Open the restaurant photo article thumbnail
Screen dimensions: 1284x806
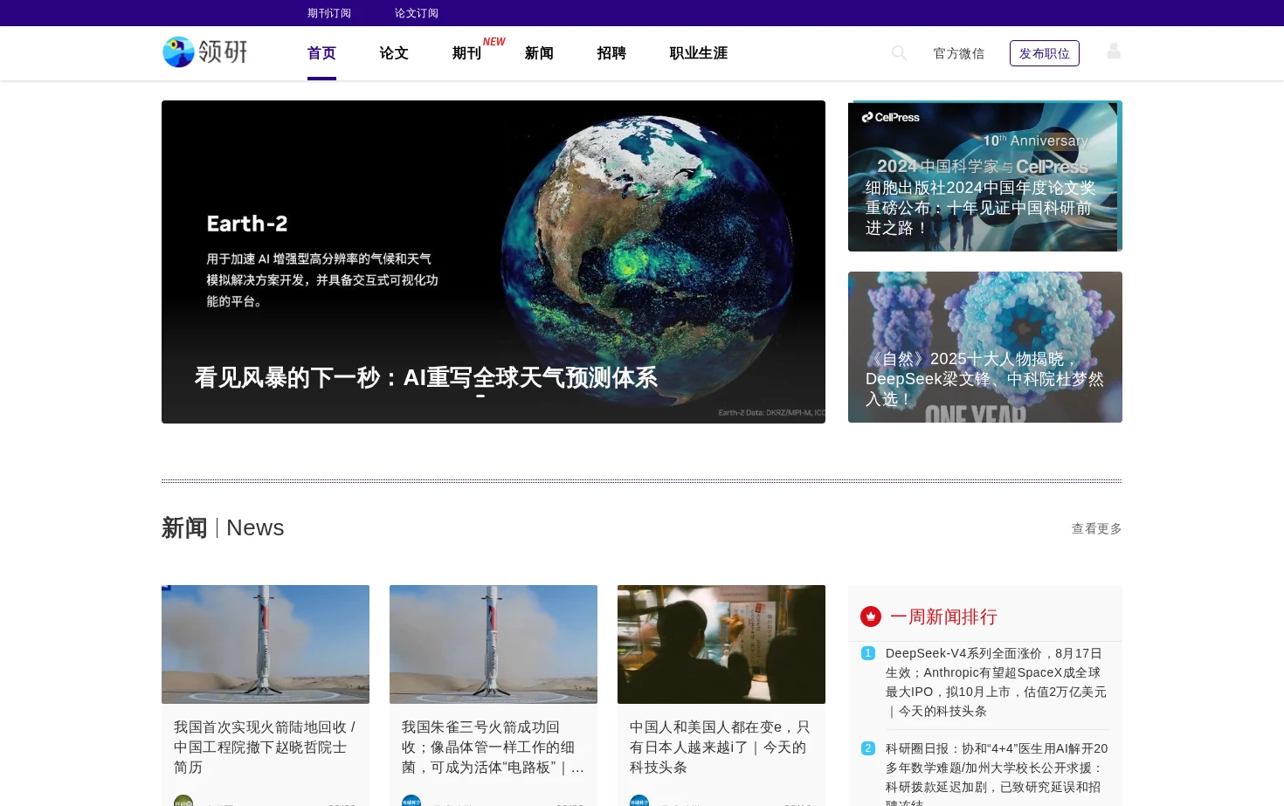click(721, 644)
